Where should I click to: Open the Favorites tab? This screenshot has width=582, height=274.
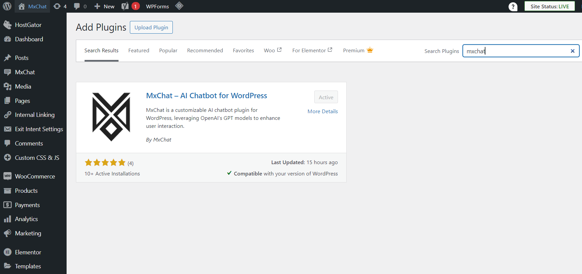(243, 51)
